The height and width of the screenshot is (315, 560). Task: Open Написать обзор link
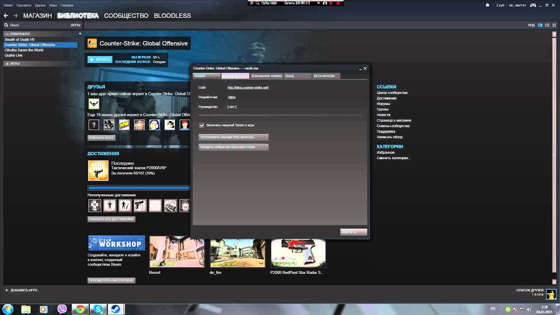click(389, 137)
